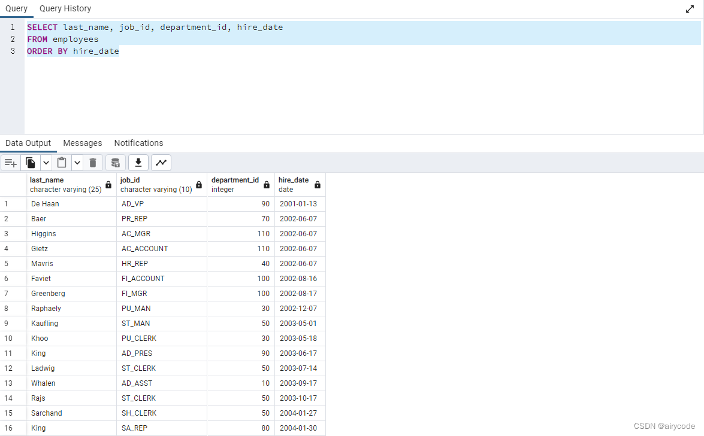This screenshot has width=704, height=436.
Task: Click the Download results icon
Action: [138, 163]
